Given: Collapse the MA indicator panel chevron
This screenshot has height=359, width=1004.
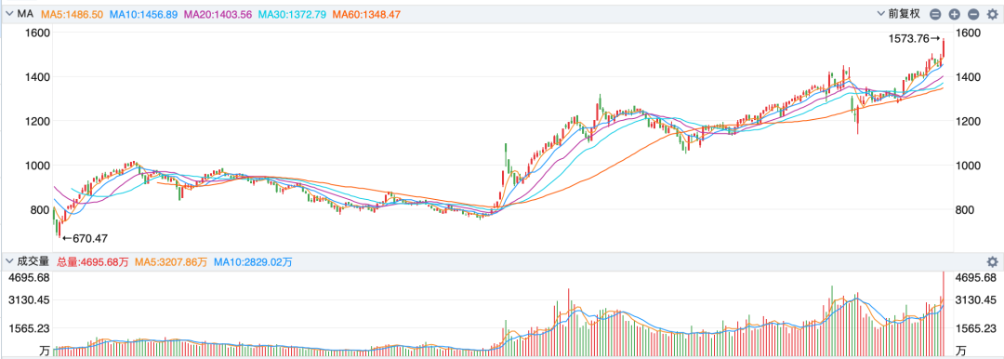Looking at the screenshot, I should click(x=9, y=13).
